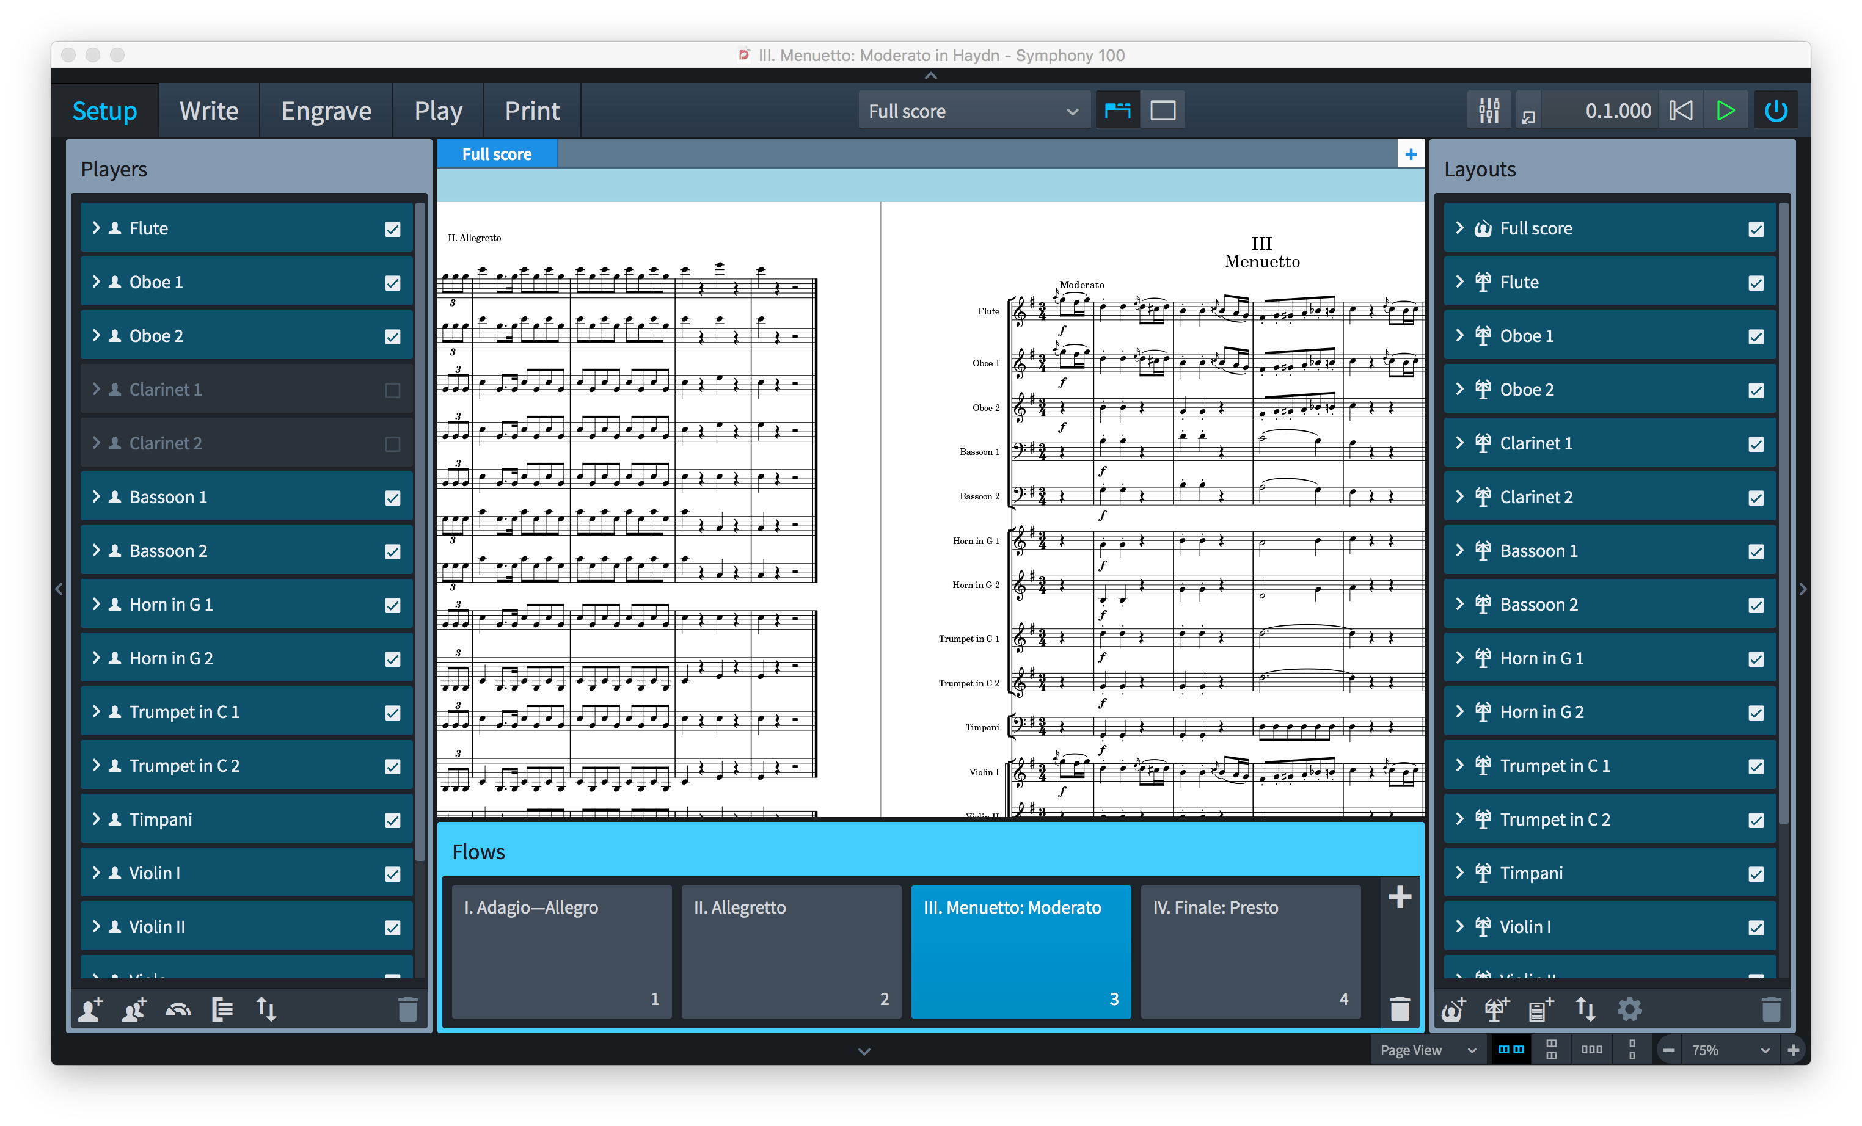The image size is (1862, 1126).
Task: Add a custom score layout
Action: pos(1539,1009)
